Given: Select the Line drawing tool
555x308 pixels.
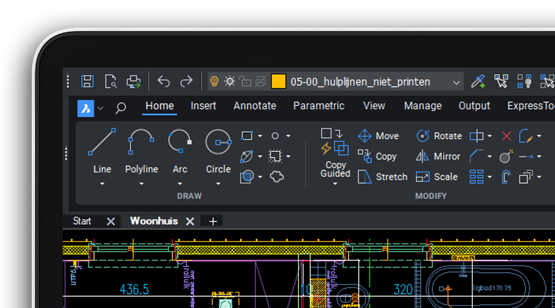Looking at the screenshot, I should click(102, 143).
